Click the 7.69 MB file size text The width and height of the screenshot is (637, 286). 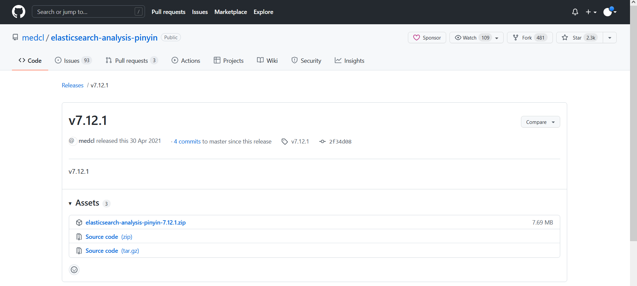(543, 223)
